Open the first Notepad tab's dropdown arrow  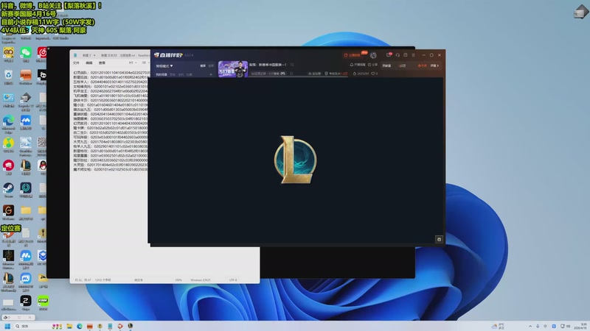coord(94,55)
